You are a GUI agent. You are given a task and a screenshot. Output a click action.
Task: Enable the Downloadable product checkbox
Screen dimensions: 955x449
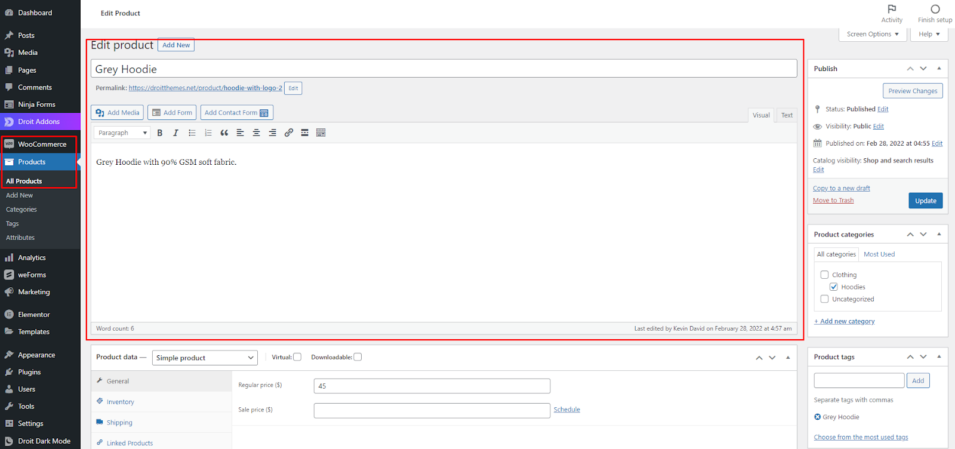[358, 357]
